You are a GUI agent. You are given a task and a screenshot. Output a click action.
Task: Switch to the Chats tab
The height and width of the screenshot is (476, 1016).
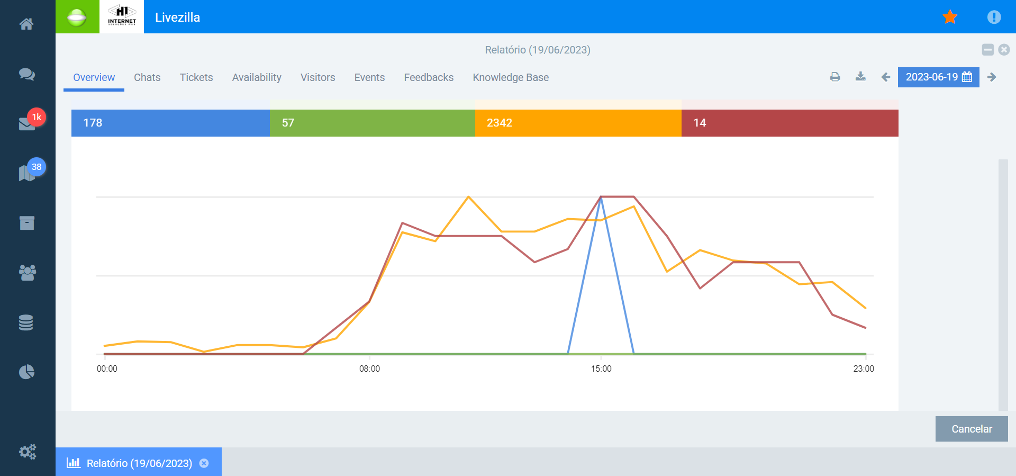(x=147, y=77)
